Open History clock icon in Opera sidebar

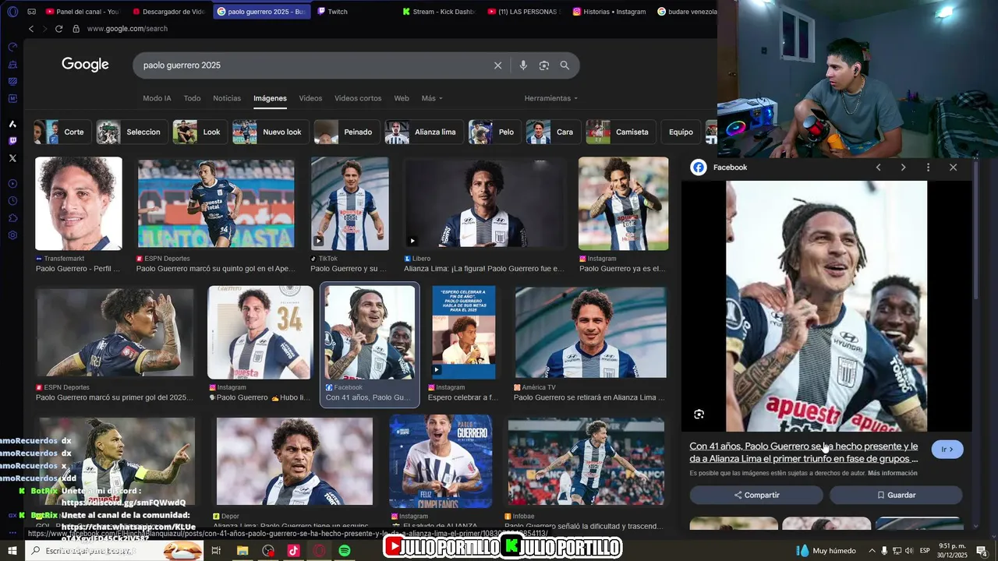point(12,201)
